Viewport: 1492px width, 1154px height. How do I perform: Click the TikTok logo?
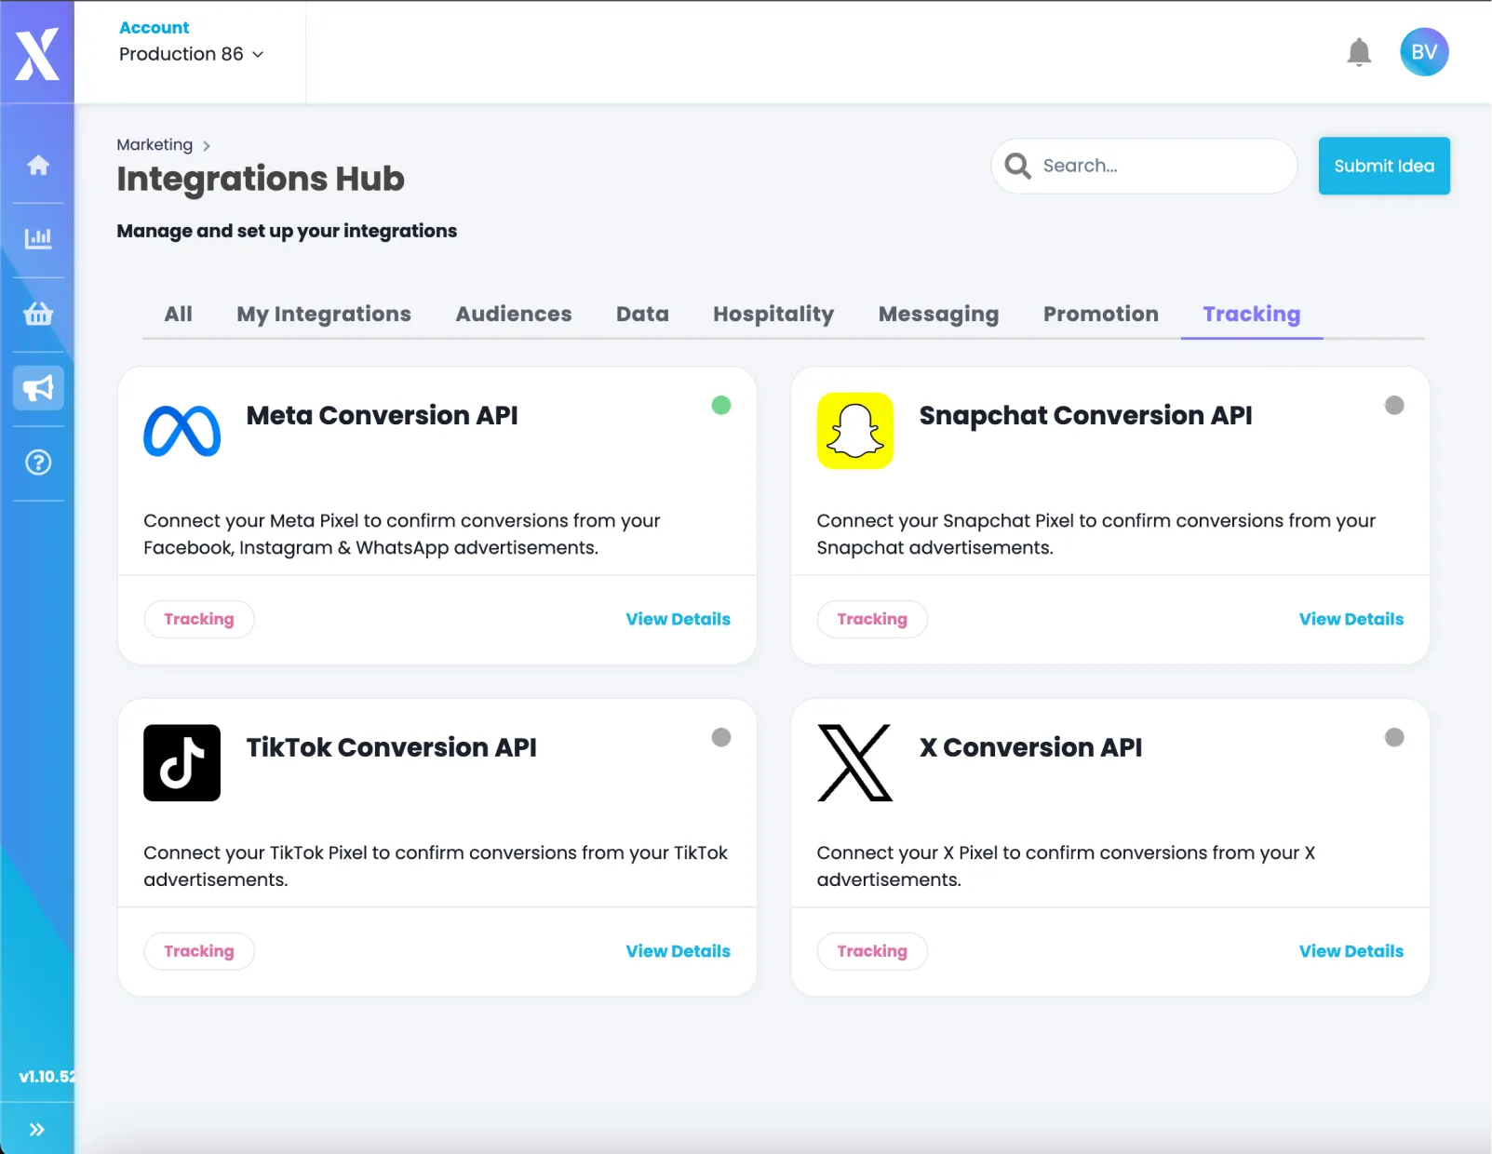click(182, 763)
